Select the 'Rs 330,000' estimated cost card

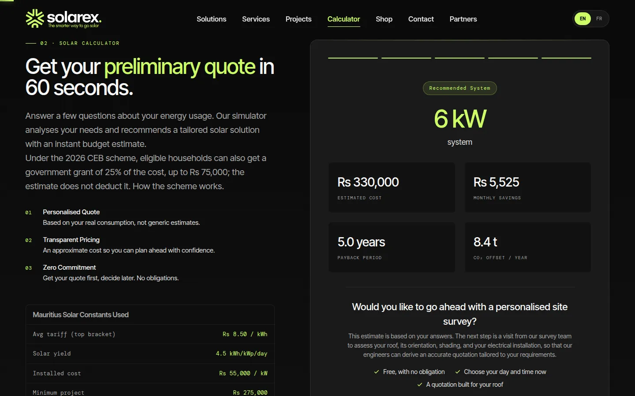click(392, 187)
